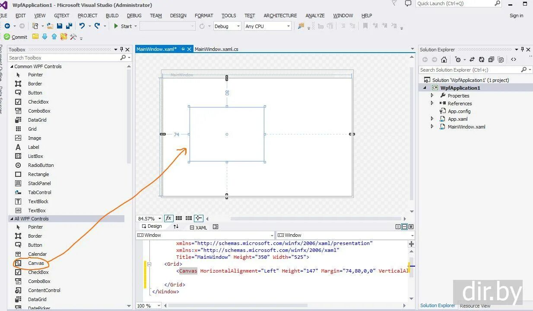The width and height of the screenshot is (533, 311).
Task: Open the FORMAT menu
Action: tap(204, 16)
